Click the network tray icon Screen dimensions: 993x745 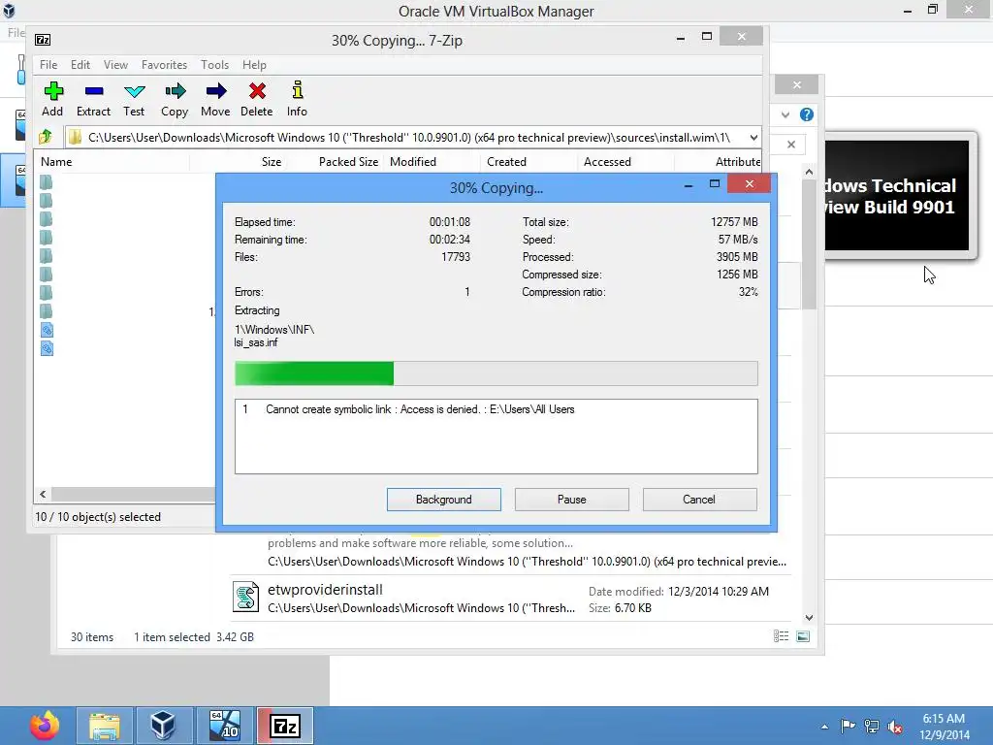[x=872, y=726]
